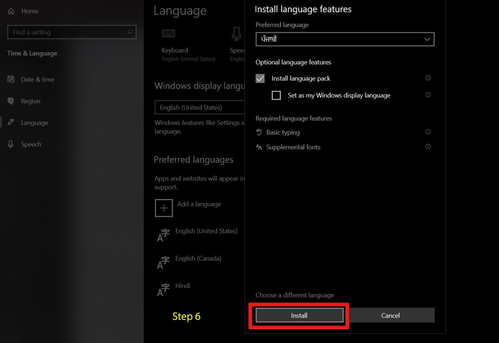
Task: Uncheck the Install language pack checkbox
Action: pos(260,79)
